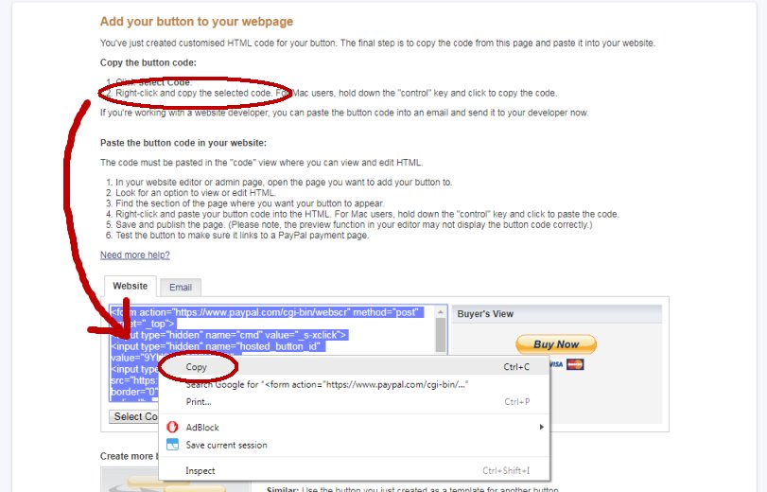Click the MasterCard logo under Buy Now
This screenshot has height=492, width=767.
pos(578,364)
